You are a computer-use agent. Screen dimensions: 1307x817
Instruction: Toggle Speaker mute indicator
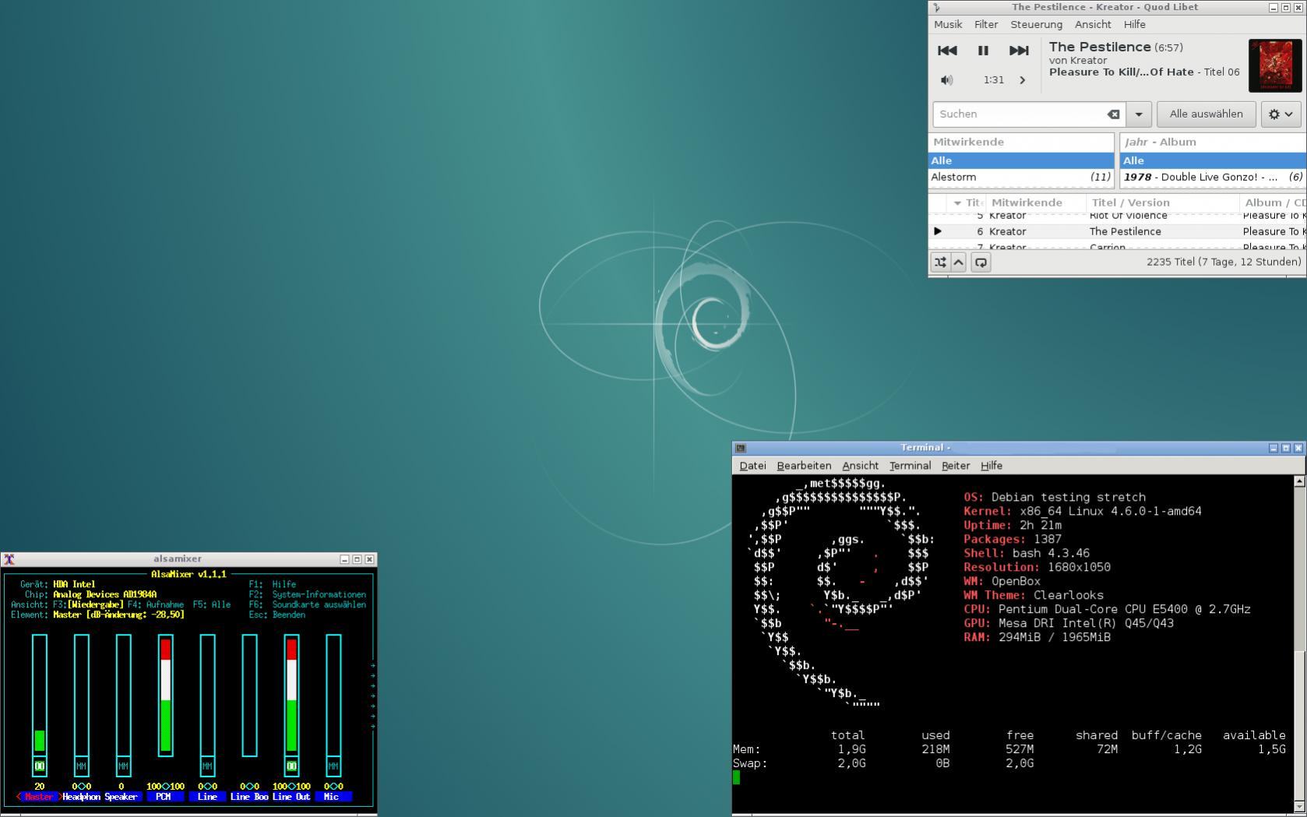[123, 766]
